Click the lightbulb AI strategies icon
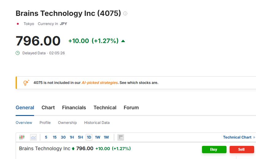This screenshot has height=159, width=256. [x=26, y=83]
